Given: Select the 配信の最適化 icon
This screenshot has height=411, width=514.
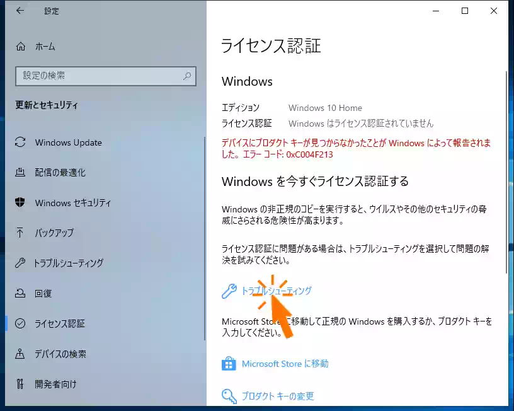Looking at the screenshot, I should click(x=20, y=172).
